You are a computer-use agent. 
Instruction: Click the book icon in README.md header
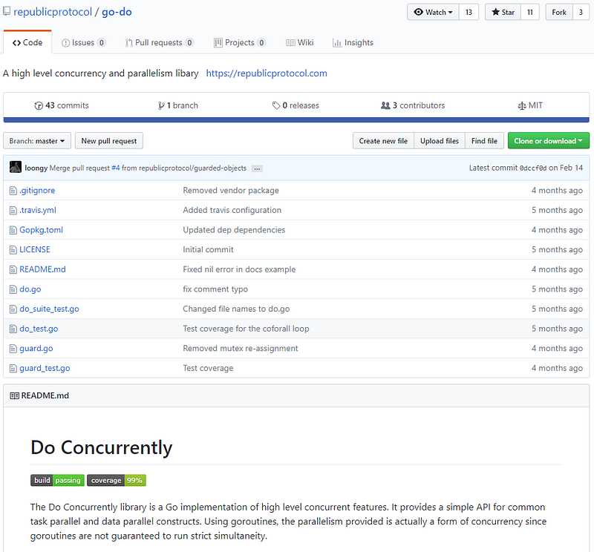click(14, 396)
